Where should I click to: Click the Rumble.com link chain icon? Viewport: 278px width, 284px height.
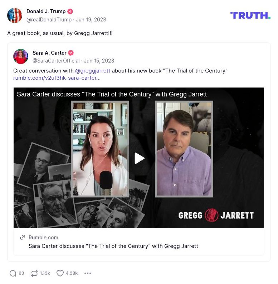click(x=23, y=238)
